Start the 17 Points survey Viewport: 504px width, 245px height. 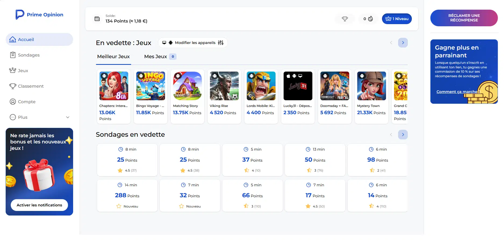point(315,196)
